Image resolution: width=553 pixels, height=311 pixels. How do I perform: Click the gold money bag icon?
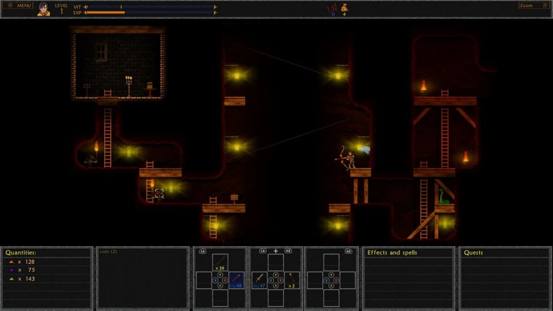(x=344, y=8)
